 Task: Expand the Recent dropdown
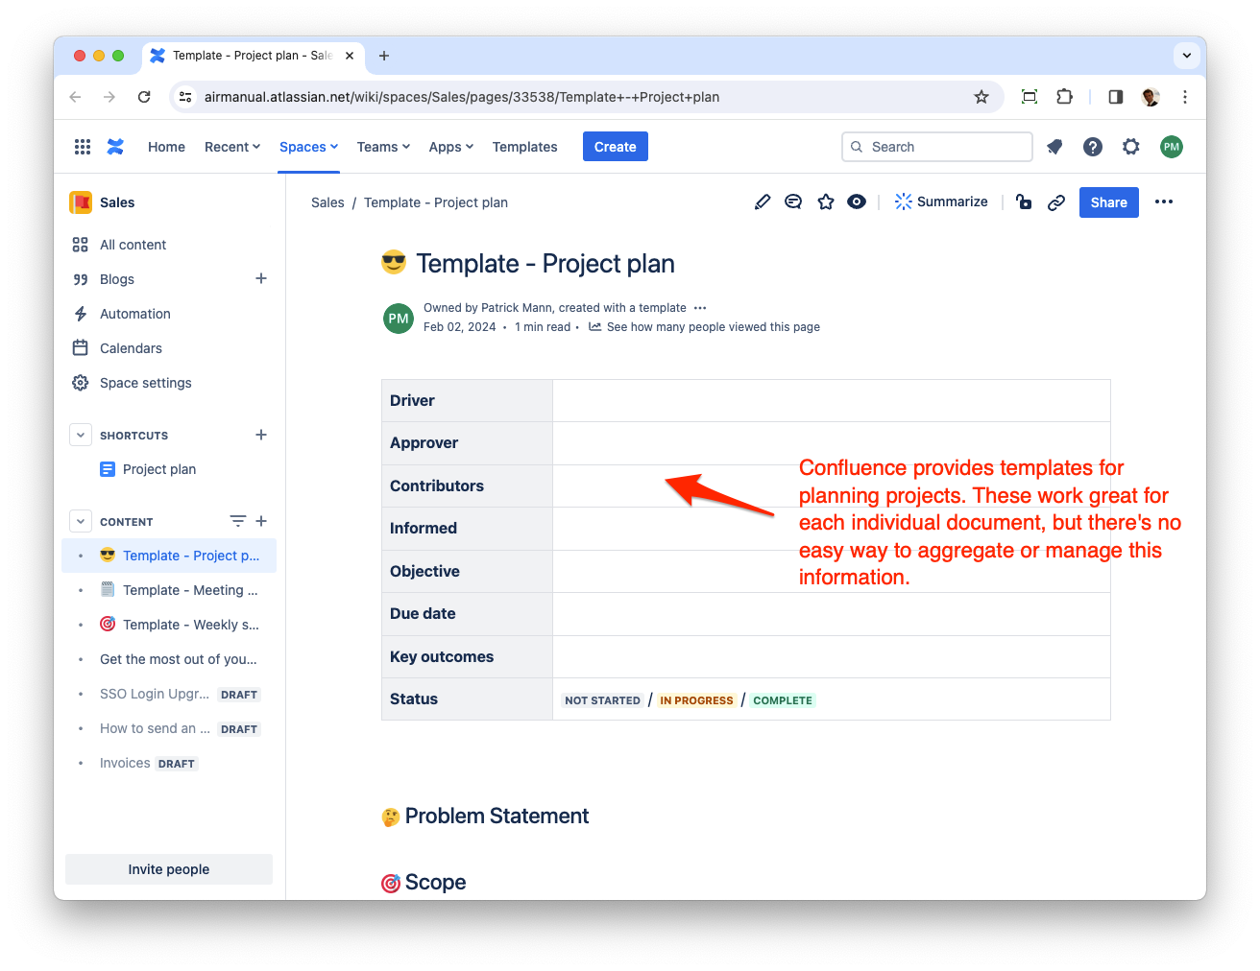point(232,147)
